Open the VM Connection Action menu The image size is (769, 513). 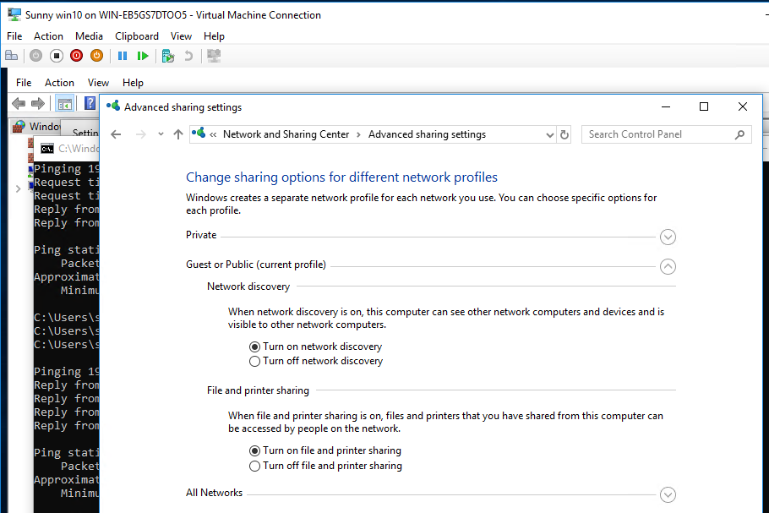[x=48, y=36]
